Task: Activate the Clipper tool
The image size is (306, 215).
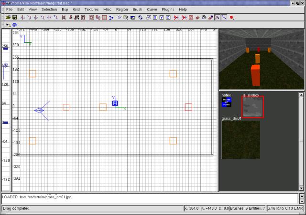Action: 111,18
